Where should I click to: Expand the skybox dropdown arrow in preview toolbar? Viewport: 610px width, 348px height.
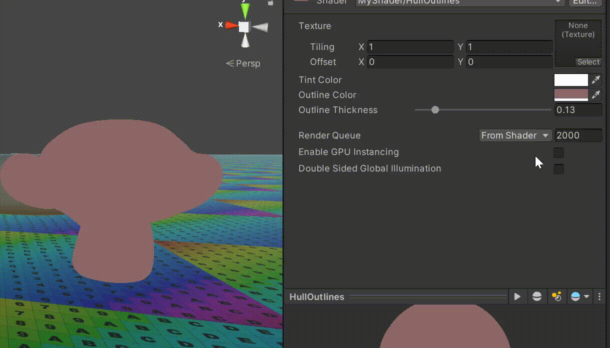tap(586, 296)
